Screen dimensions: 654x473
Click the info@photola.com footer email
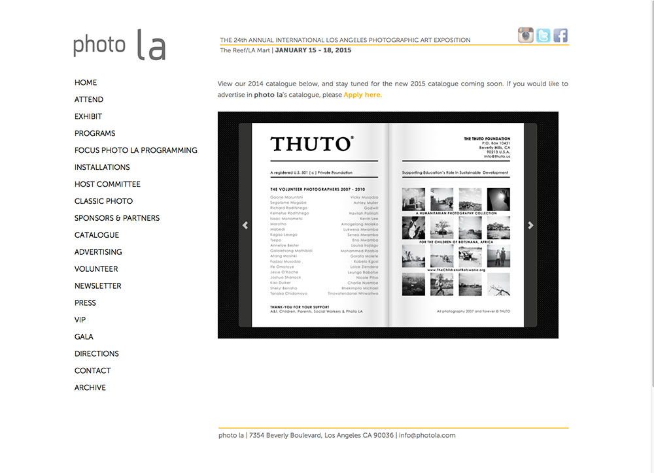point(427,435)
